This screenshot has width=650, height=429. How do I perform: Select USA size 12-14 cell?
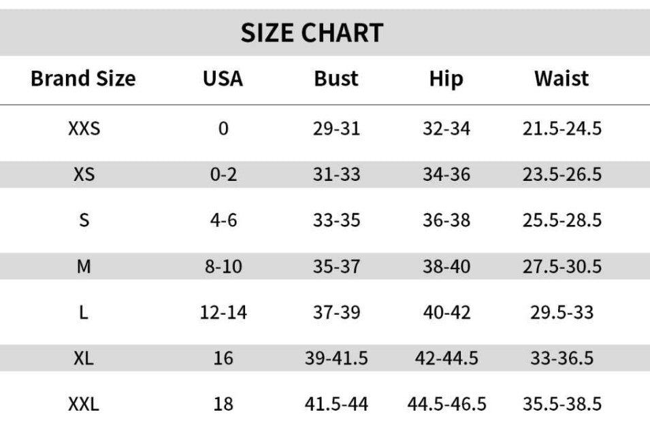click(223, 313)
